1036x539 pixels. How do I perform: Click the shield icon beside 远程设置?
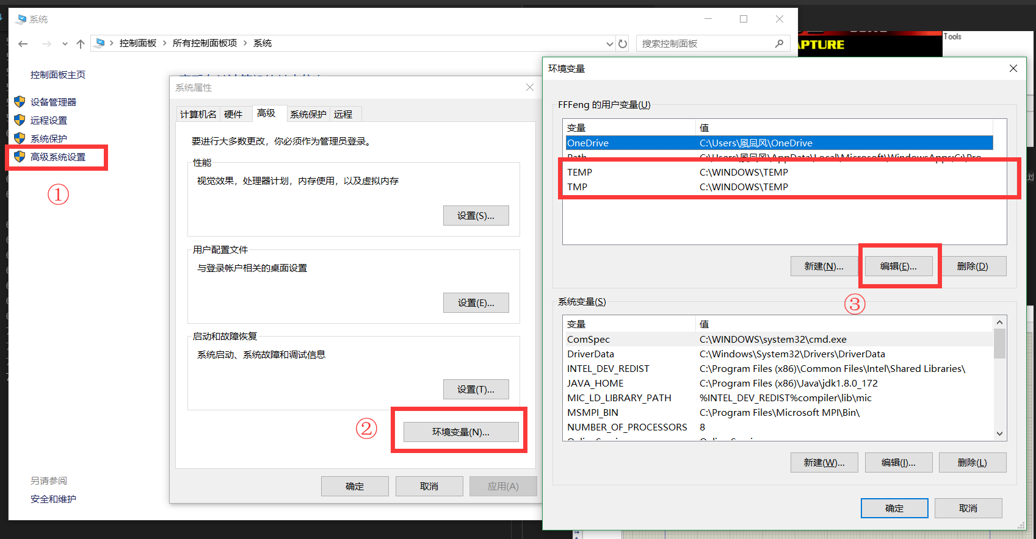coord(20,120)
